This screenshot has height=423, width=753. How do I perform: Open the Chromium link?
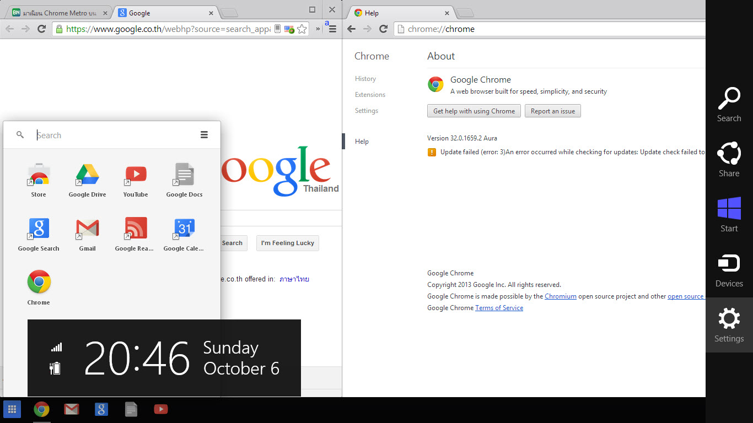(x=561, y=296)
